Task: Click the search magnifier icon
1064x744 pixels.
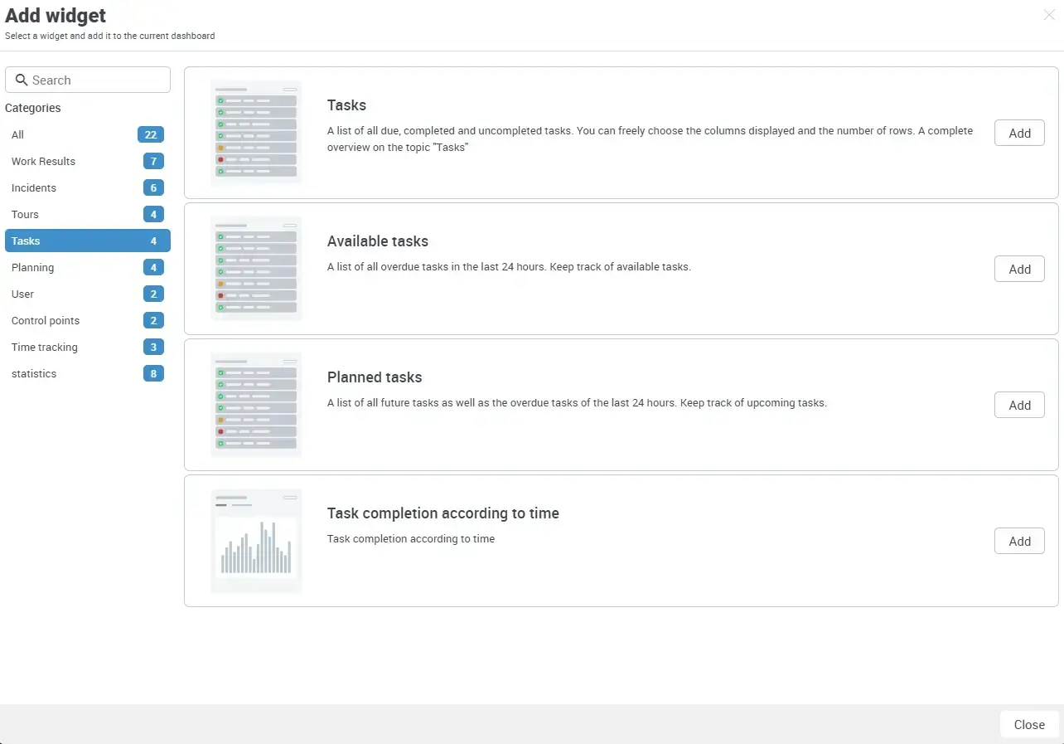Action: click(x=22, y=80)
